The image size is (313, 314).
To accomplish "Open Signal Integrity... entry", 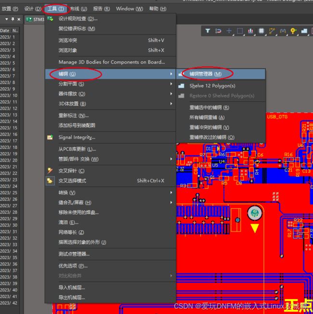I will pyautogui.click(x=111, y=137).
